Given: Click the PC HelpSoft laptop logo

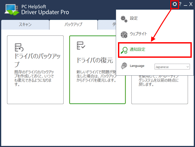Looking at the screenshot, I should 12,10.
